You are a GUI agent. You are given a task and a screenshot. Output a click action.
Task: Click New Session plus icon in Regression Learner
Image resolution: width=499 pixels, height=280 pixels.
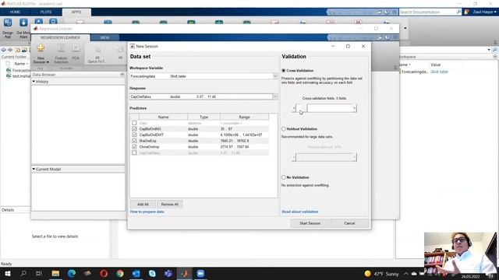pyautogui.click(x=41, y=48)
